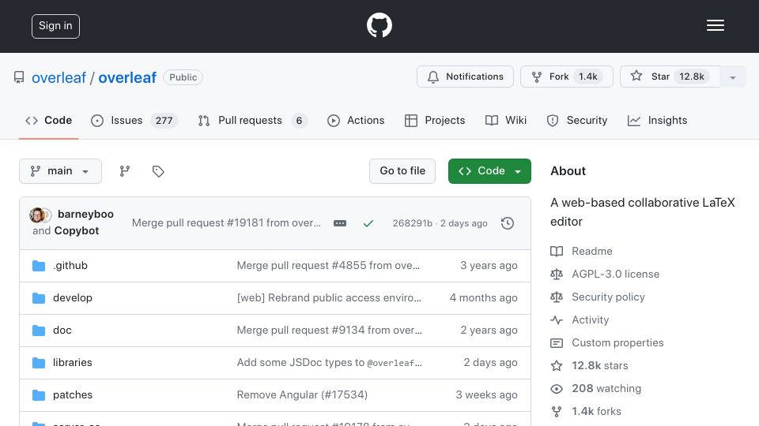The width and height of the screenshot is (759, 426).
Task: Open the patches folder
Action: click(73, 394)
